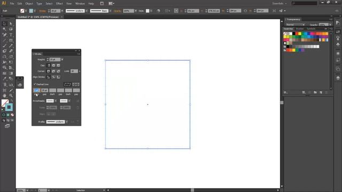Select the Selection tool (black arrow)
The height and width of the screenshot is (192, 342).
coord(5,23)
